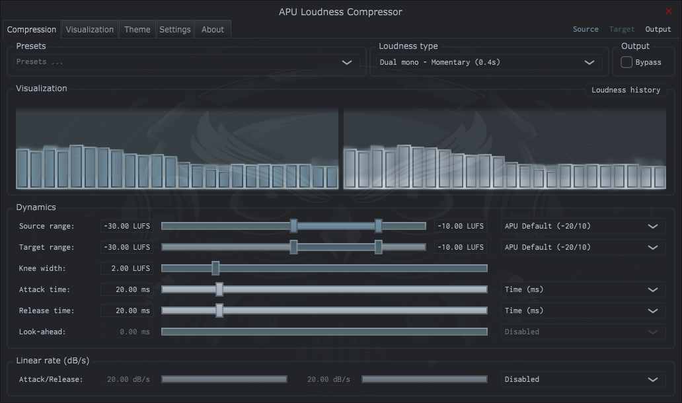Toggle the Output meter display
This screenshot has height=403, width=682.
(x=658, y=29)
